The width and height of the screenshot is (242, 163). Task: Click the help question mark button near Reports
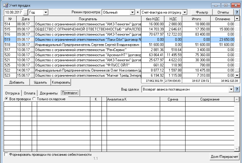point(237,12)
